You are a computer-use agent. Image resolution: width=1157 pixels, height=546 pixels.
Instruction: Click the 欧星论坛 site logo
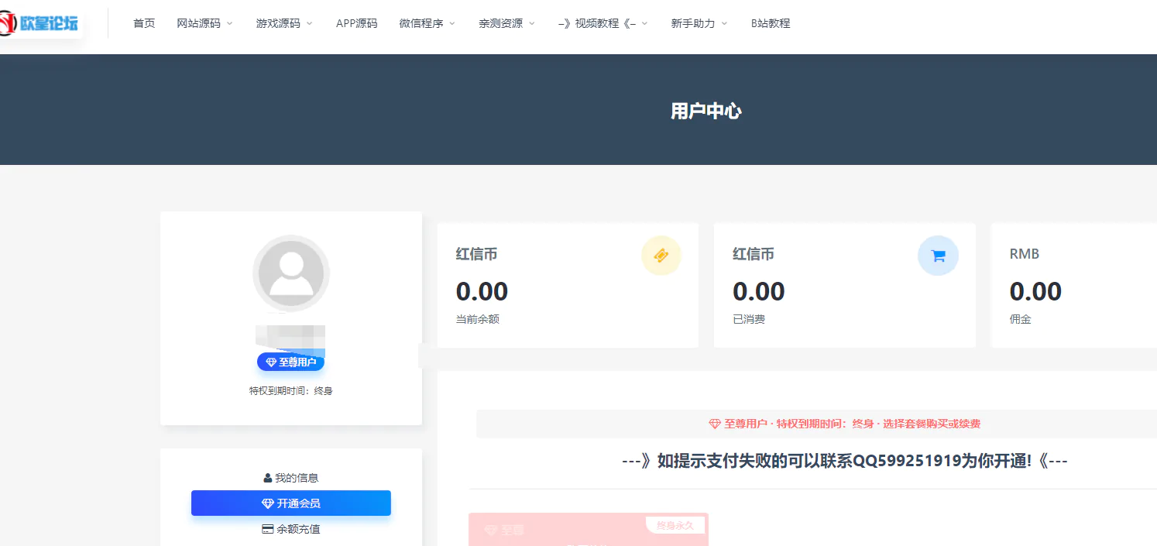40,23
